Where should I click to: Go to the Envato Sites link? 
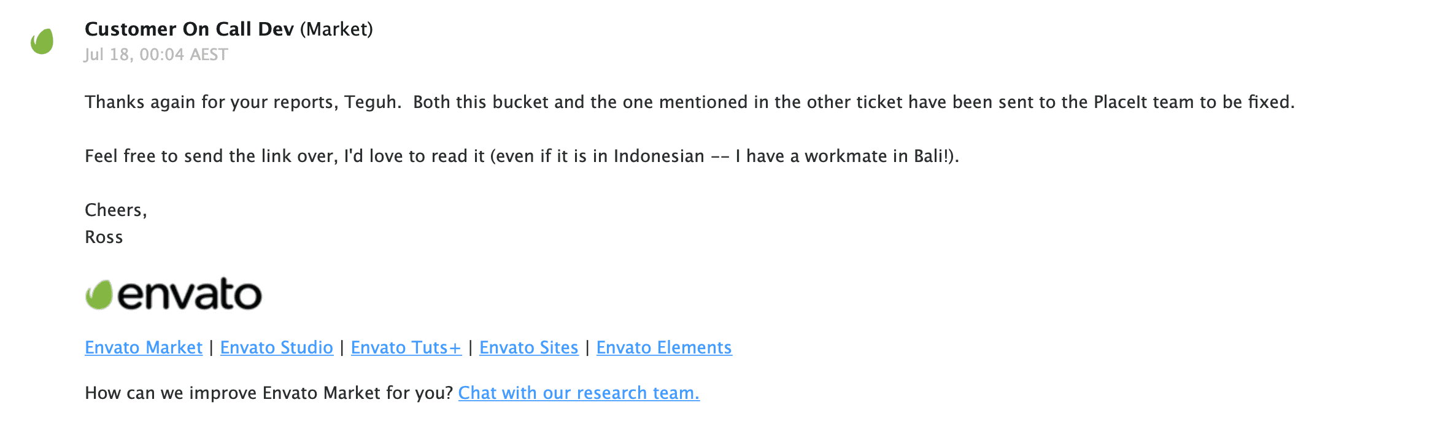click(x=529, y=347)
